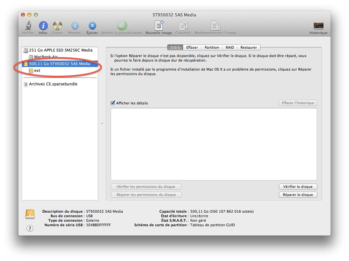Click inside the details log area

214,144
